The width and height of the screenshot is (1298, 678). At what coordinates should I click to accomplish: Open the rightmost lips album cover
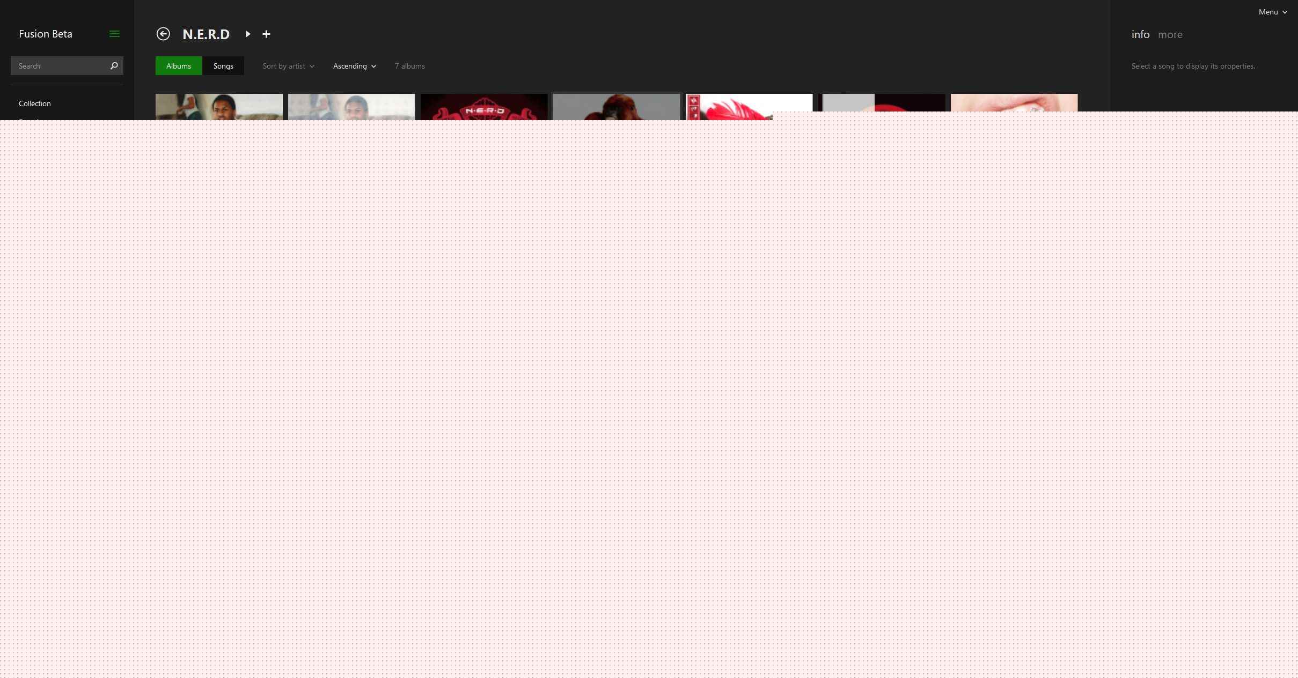1014,103
